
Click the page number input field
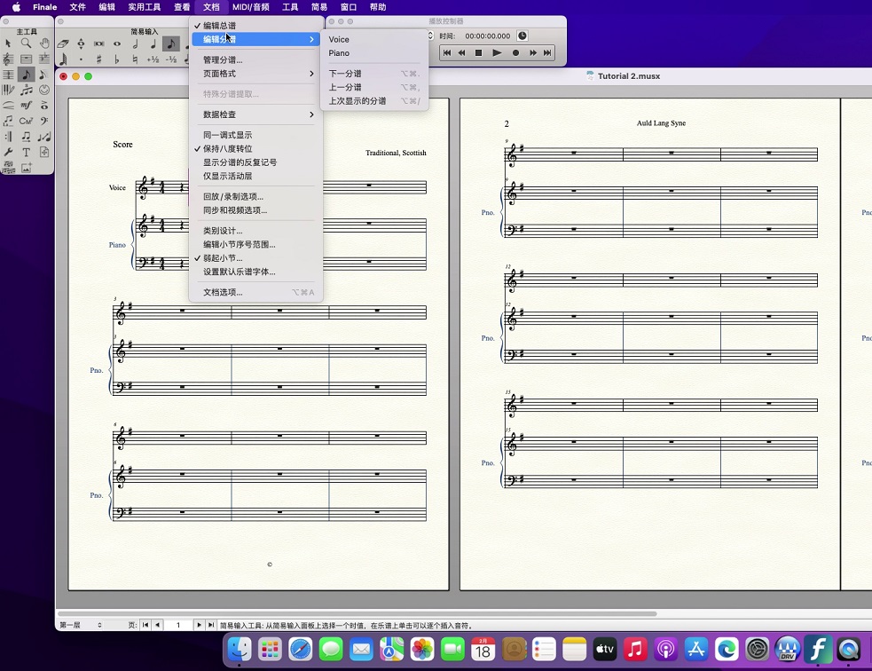coord(178,625)
